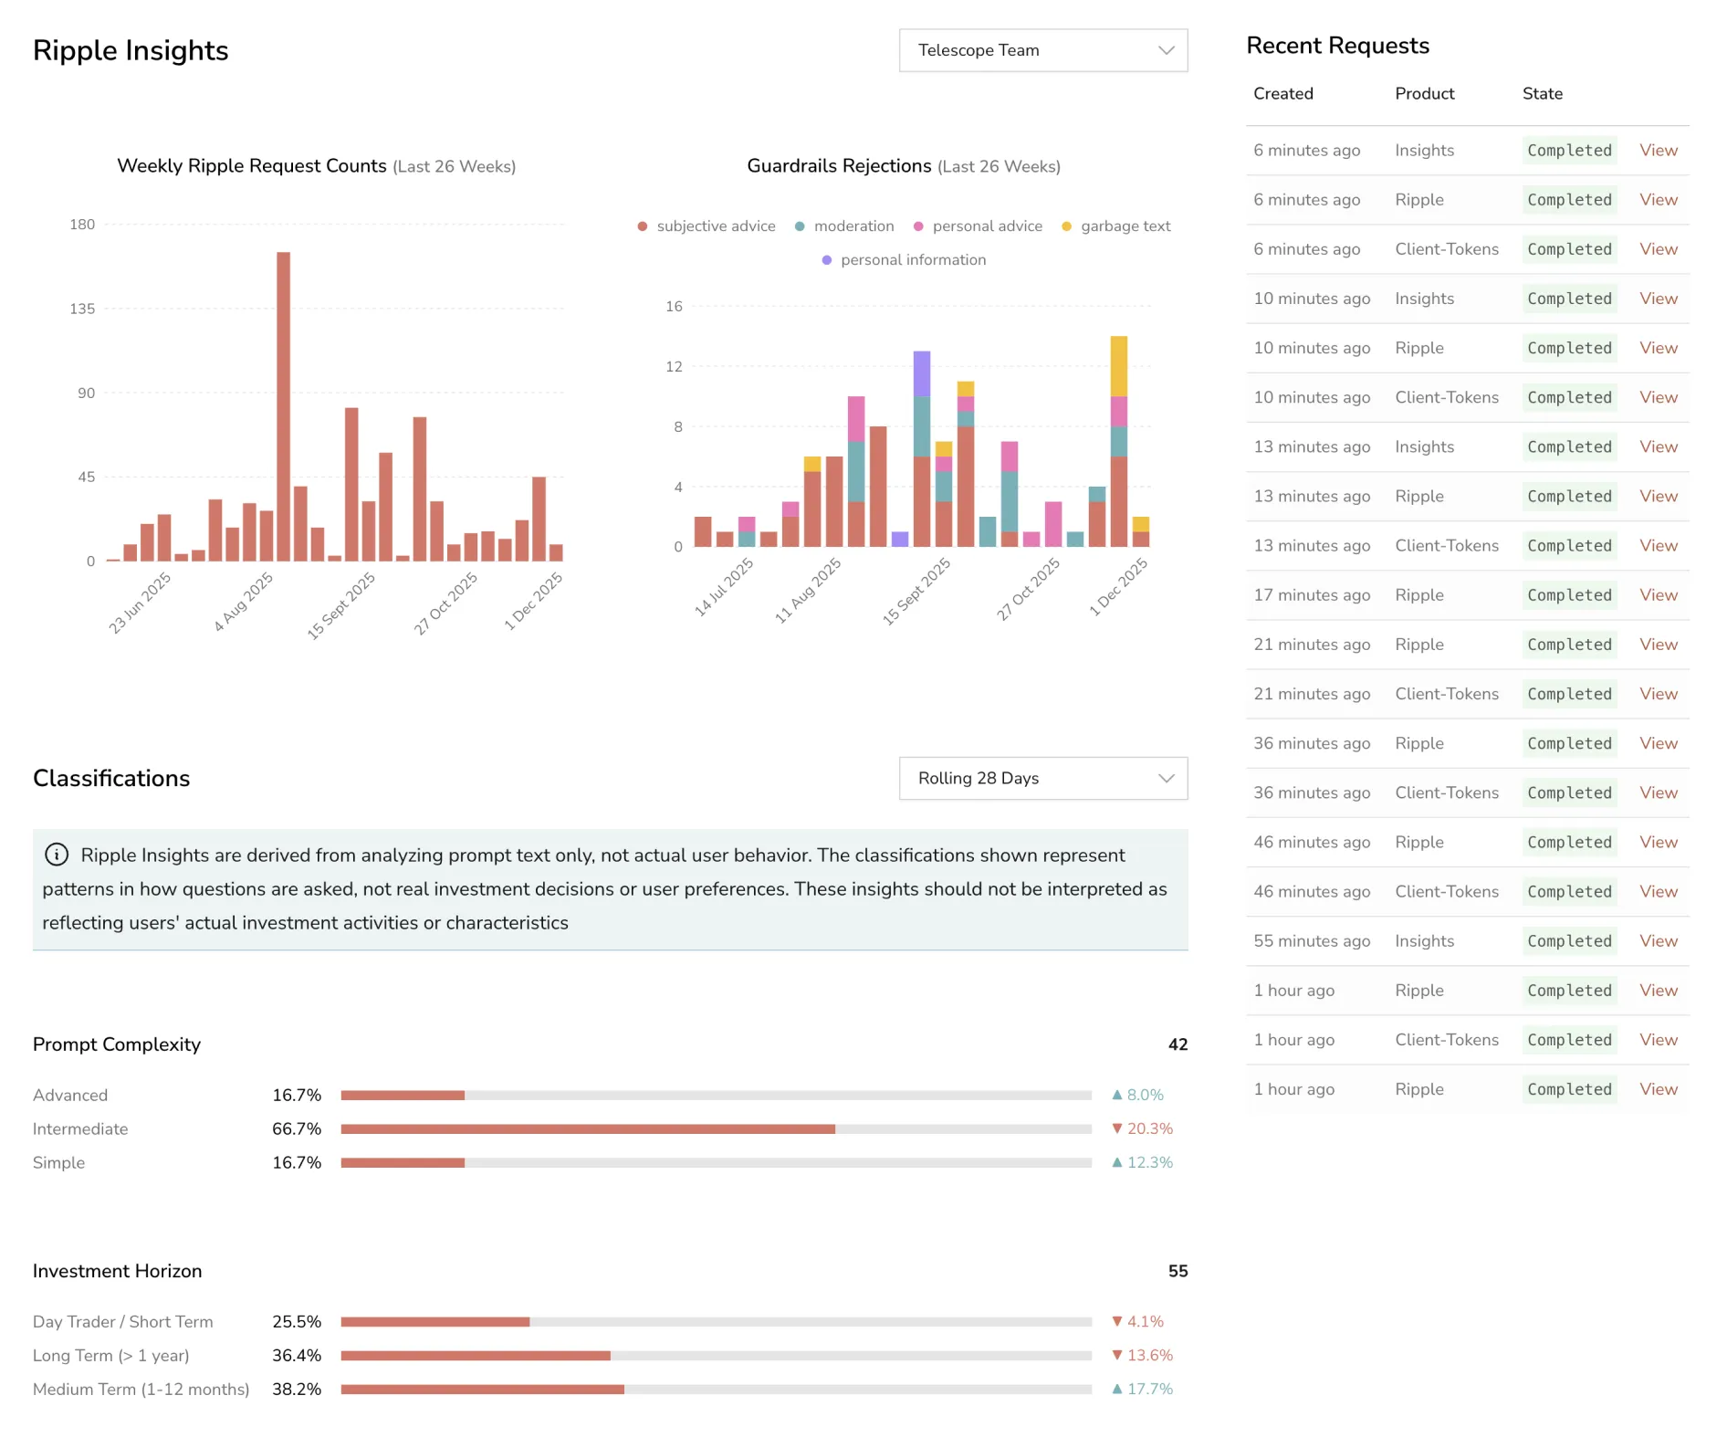The height and width of the screenshot is (1448, 1727).
Task: Sort by the Product column header
Action: (1424, 93)
